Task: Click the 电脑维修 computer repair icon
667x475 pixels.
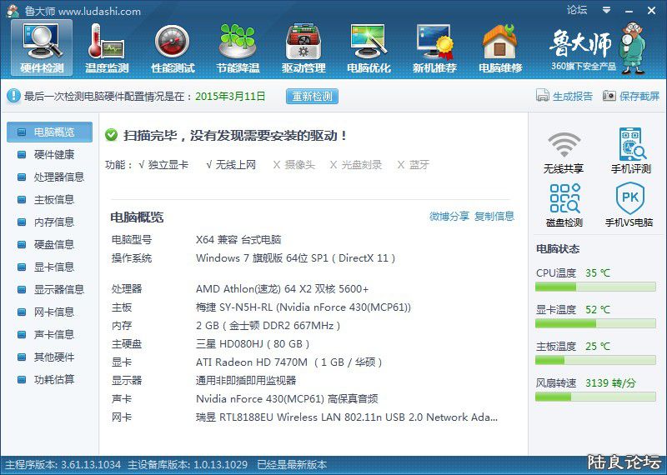Action: tap(499, 47)
